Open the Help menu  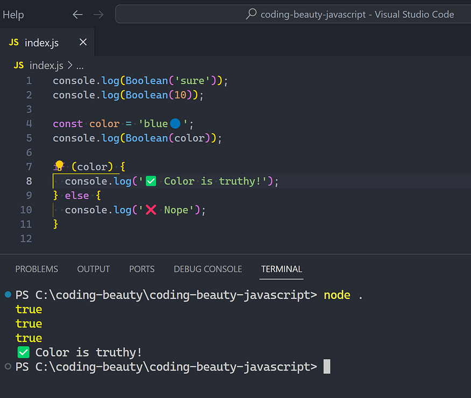point(13,15)
